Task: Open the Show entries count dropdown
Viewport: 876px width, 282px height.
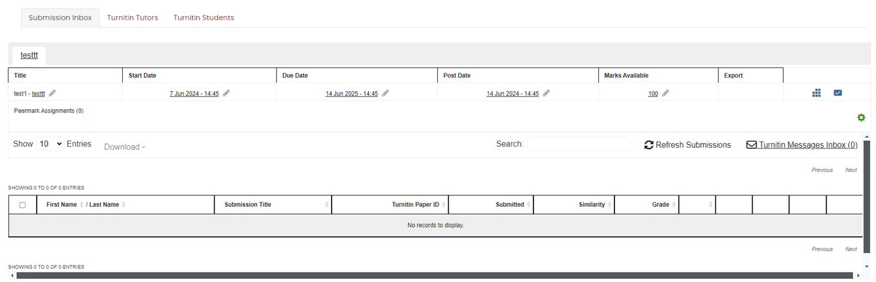Action: click(50, 144)
